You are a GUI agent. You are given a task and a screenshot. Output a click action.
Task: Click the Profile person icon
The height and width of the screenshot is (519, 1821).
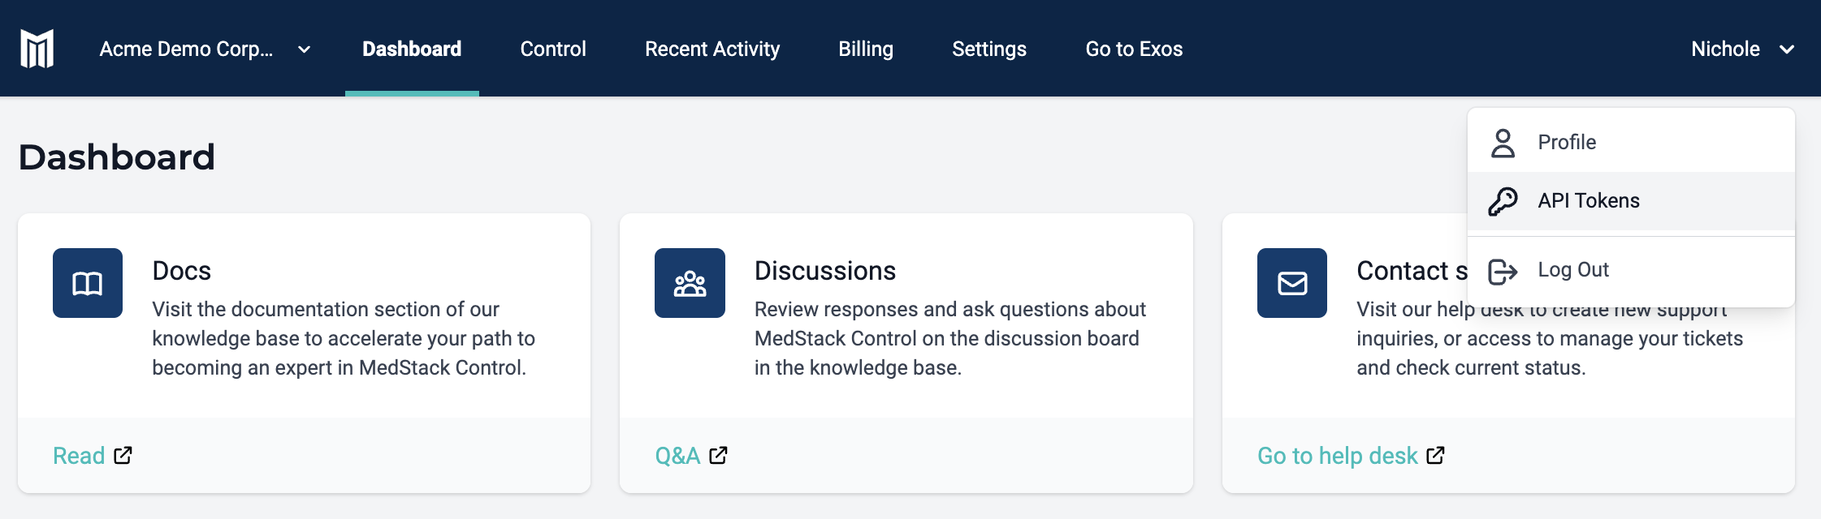click(x=1503, y=143)
